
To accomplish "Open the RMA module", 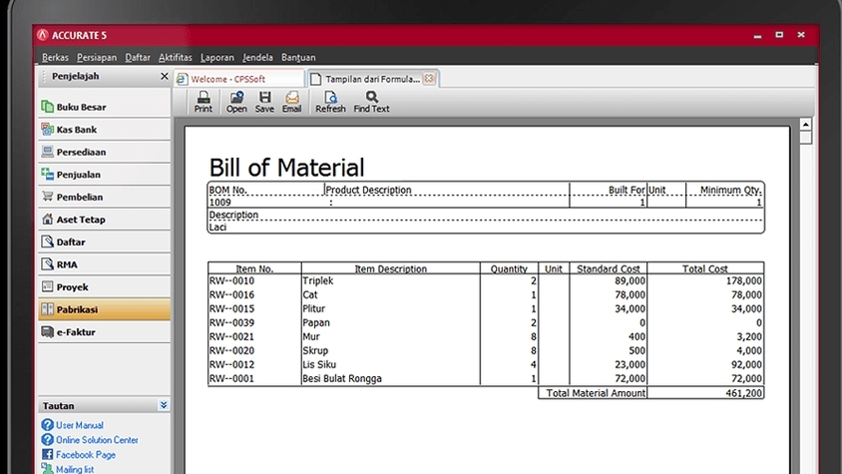I will point(104,265).
